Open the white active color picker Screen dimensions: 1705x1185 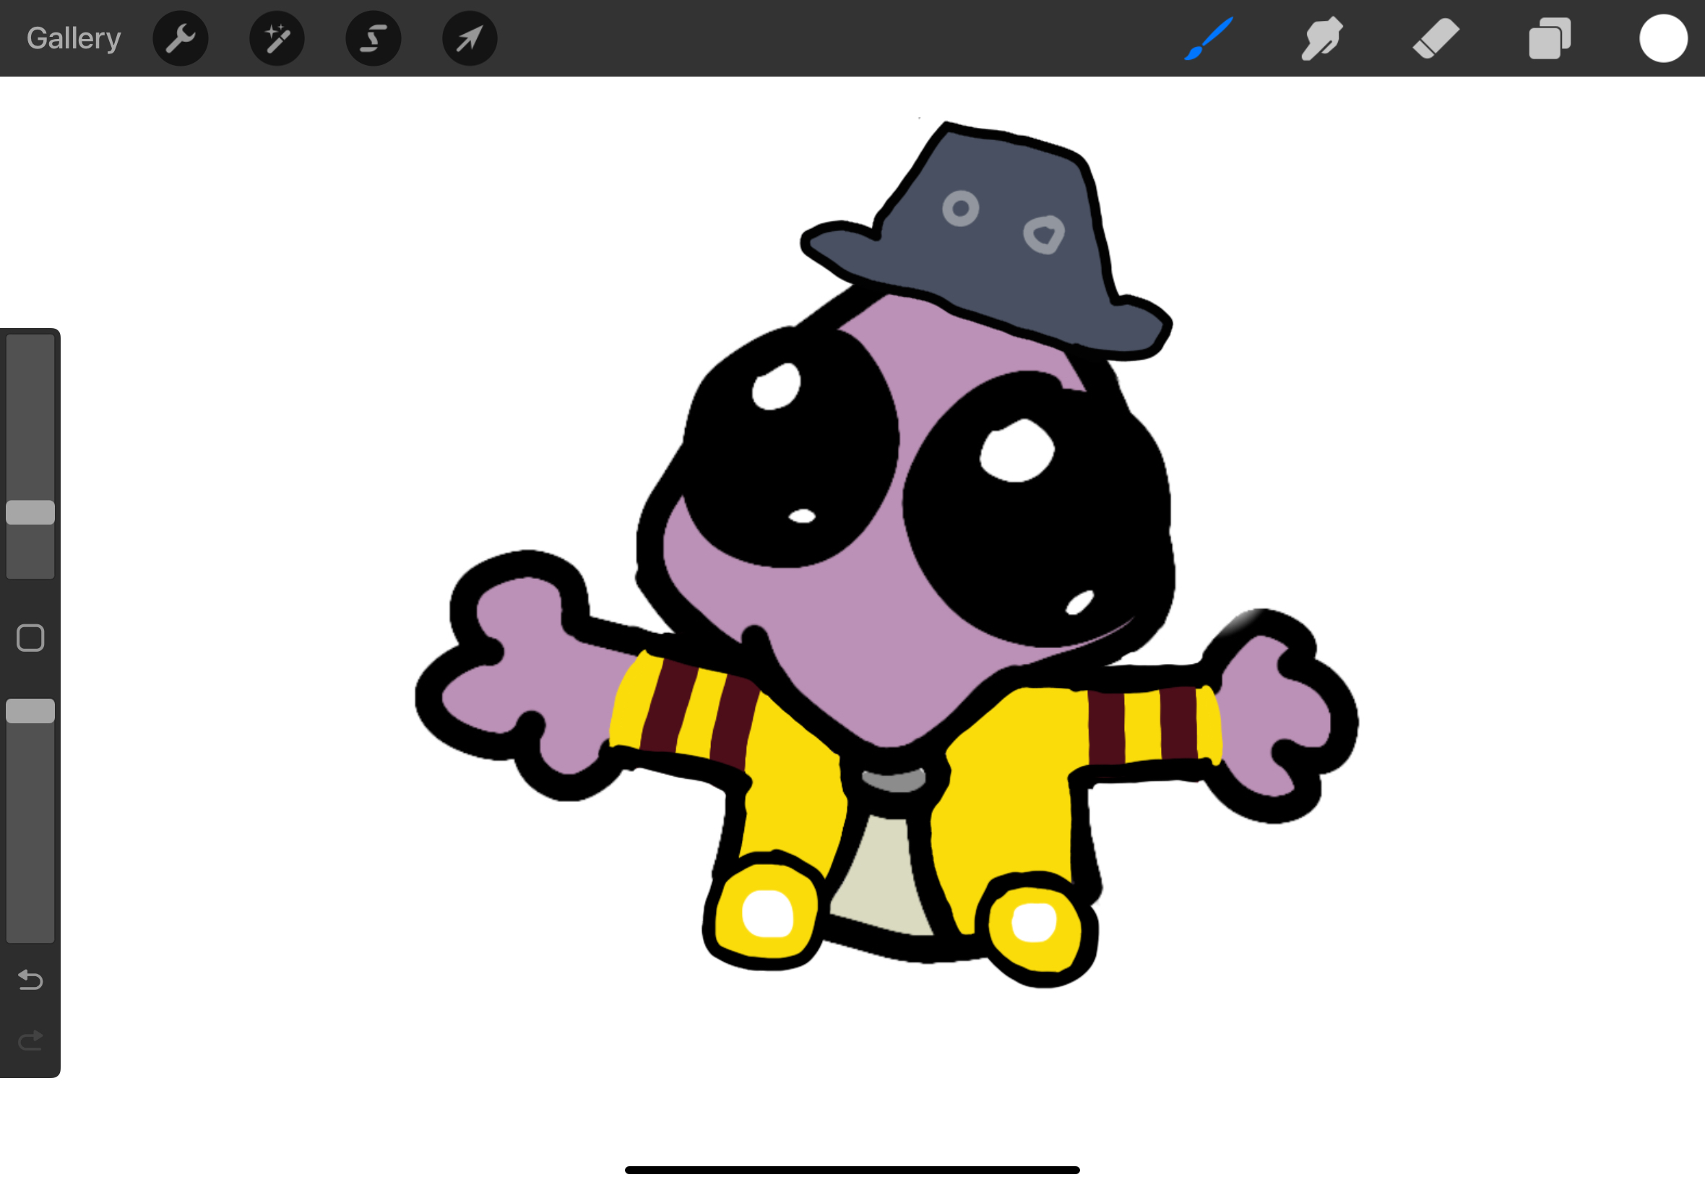coord(1663,38)
